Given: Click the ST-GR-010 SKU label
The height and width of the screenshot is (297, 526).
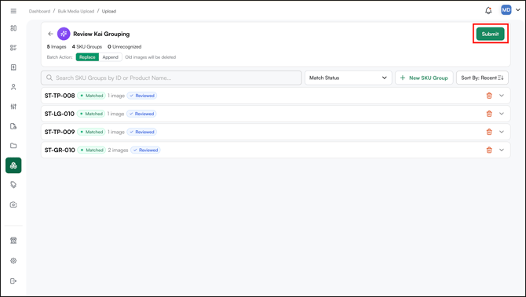Looking at the screenshot, I should coord(60,150).
